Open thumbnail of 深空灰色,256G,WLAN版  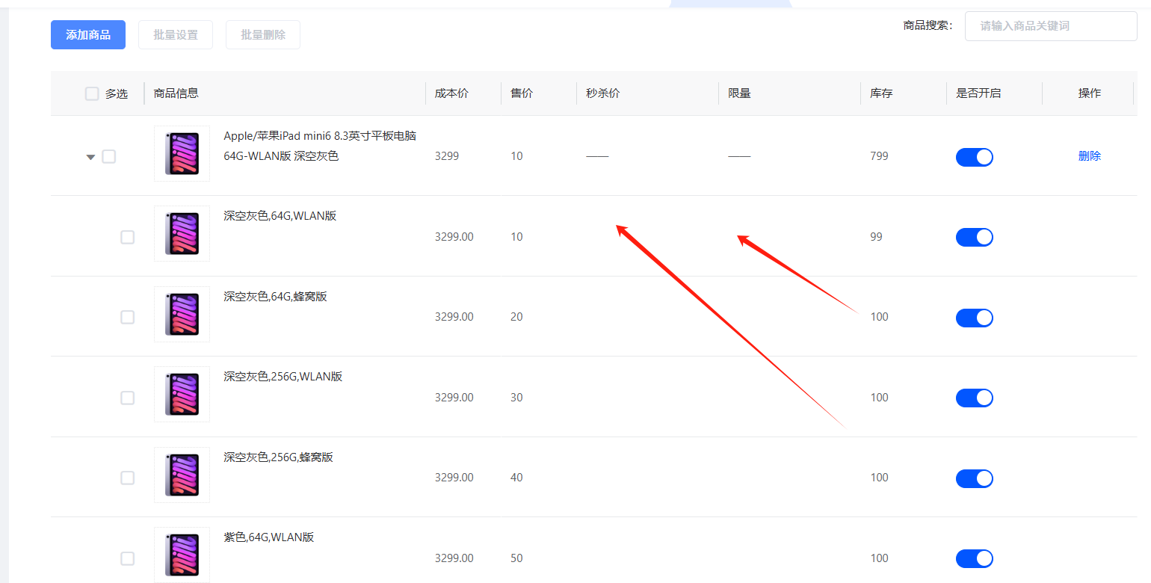point(182,394)
